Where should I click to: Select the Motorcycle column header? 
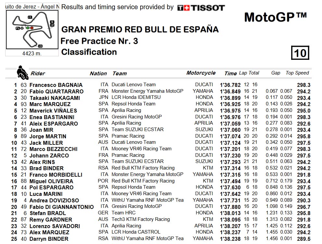[x=201, y=73]
